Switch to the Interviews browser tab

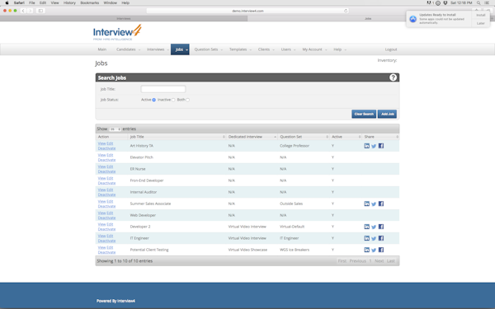[124, 19]
